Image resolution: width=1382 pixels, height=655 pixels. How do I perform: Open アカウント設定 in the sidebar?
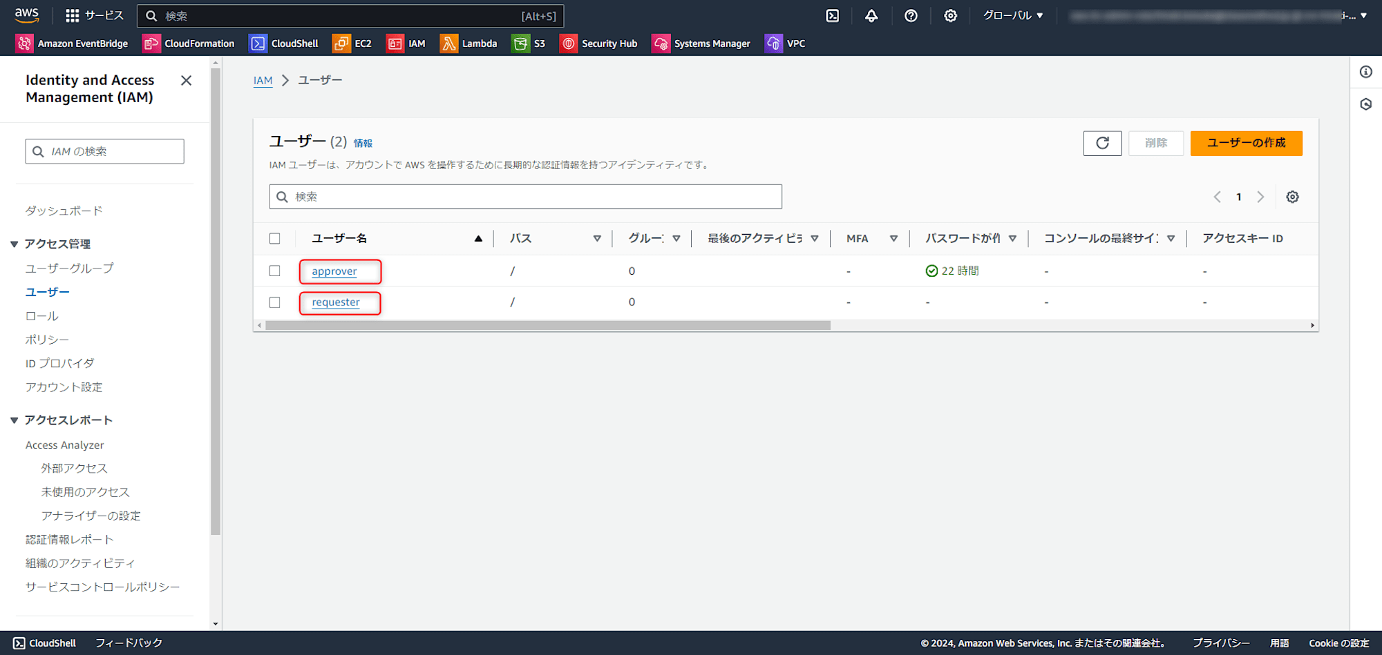64,387
